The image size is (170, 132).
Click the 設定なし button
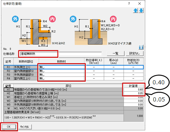tap(134, 53)
